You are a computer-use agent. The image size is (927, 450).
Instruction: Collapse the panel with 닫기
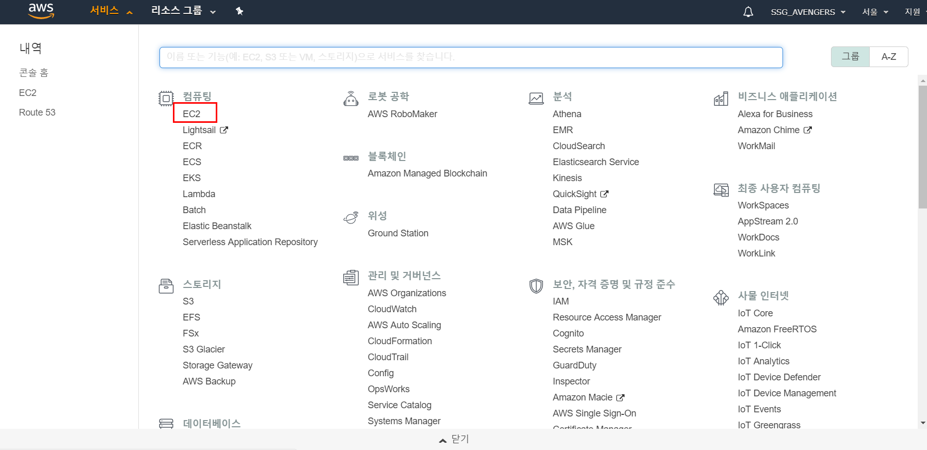[x=454, y=439]
